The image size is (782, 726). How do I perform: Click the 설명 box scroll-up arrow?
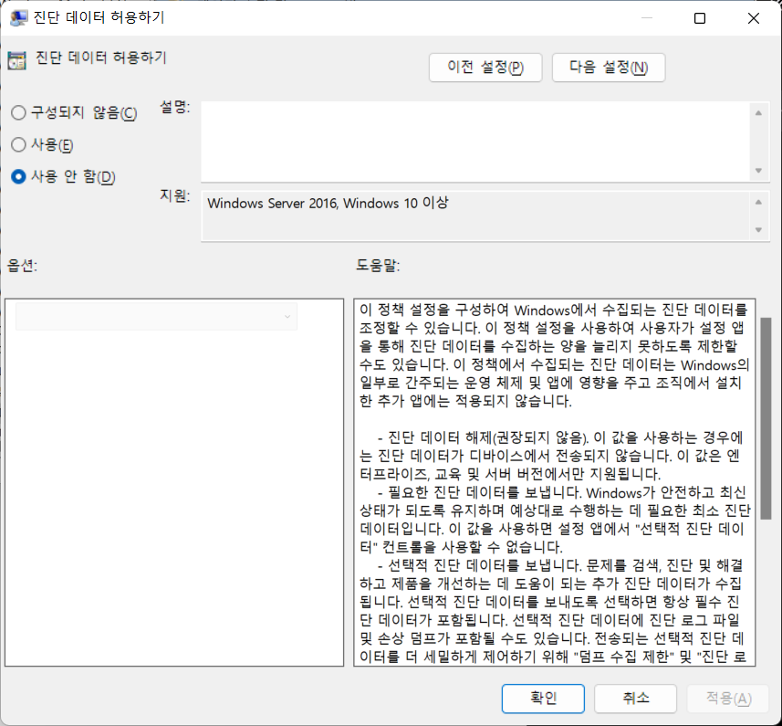pyautogui.click(x=758, y=113)
